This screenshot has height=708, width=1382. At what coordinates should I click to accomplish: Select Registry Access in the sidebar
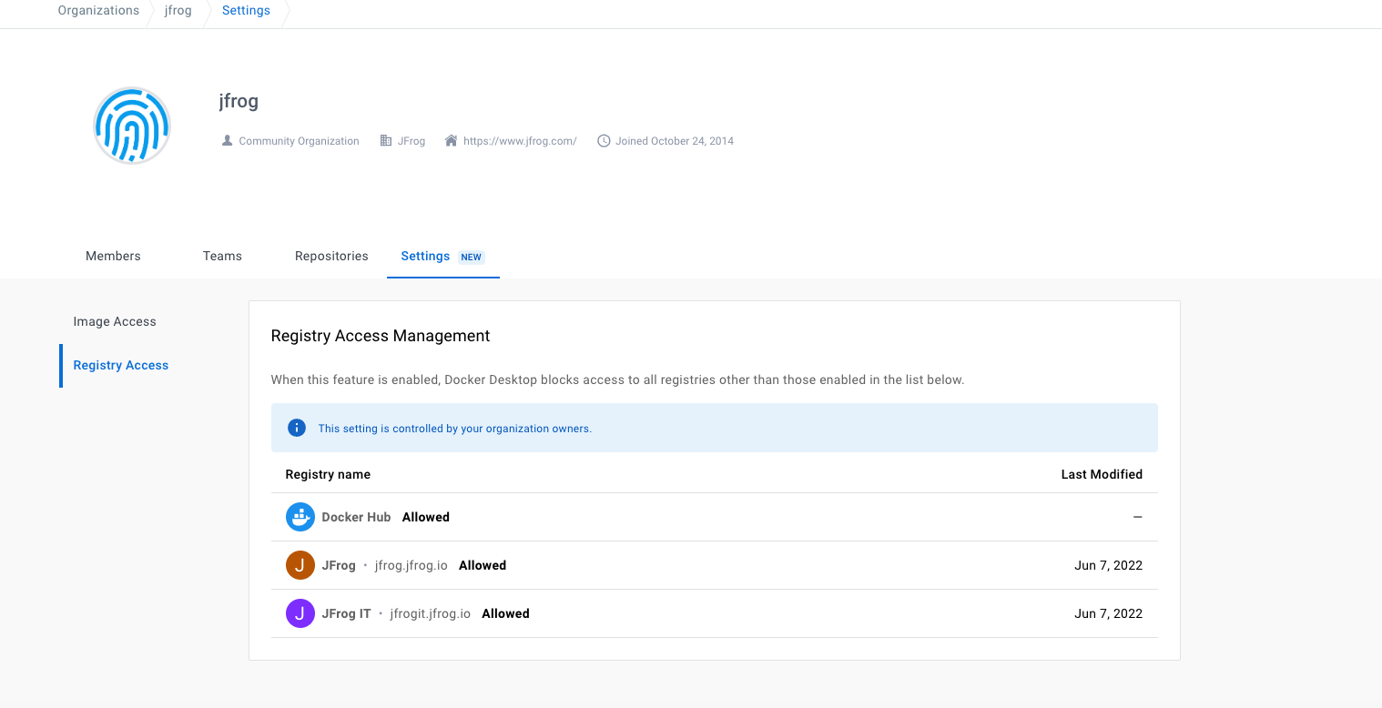click(x=120, y=365)
